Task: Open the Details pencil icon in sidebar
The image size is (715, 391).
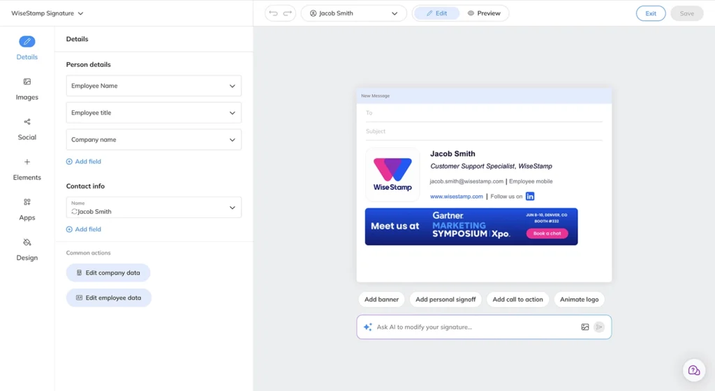Action: (27, 41)
